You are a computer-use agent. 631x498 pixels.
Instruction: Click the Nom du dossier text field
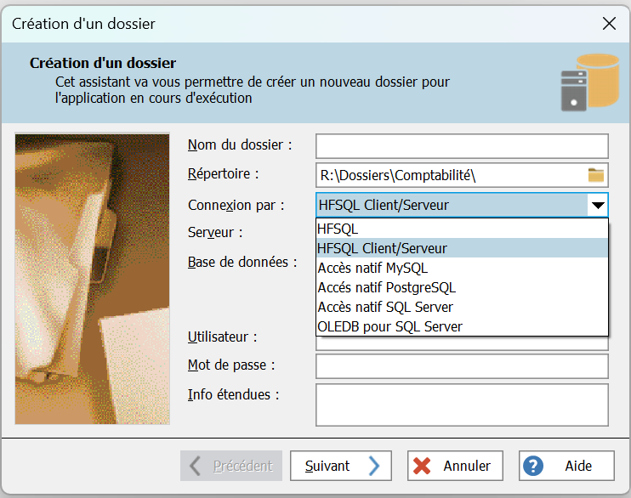462,146
